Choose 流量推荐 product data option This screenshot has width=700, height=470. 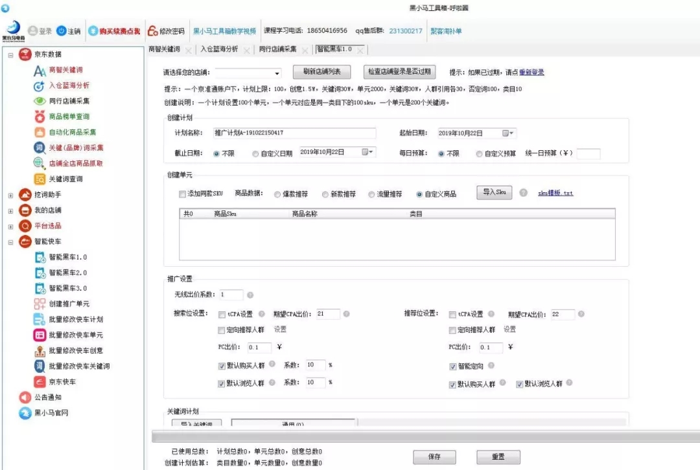pyautogui.click(x=371, y=194)
